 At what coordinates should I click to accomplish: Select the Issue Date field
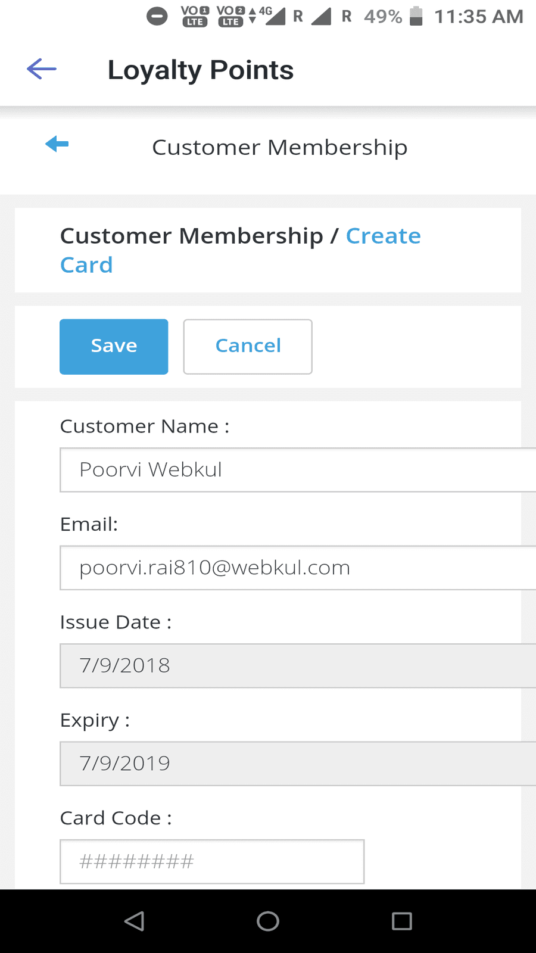tap(298, 665)
